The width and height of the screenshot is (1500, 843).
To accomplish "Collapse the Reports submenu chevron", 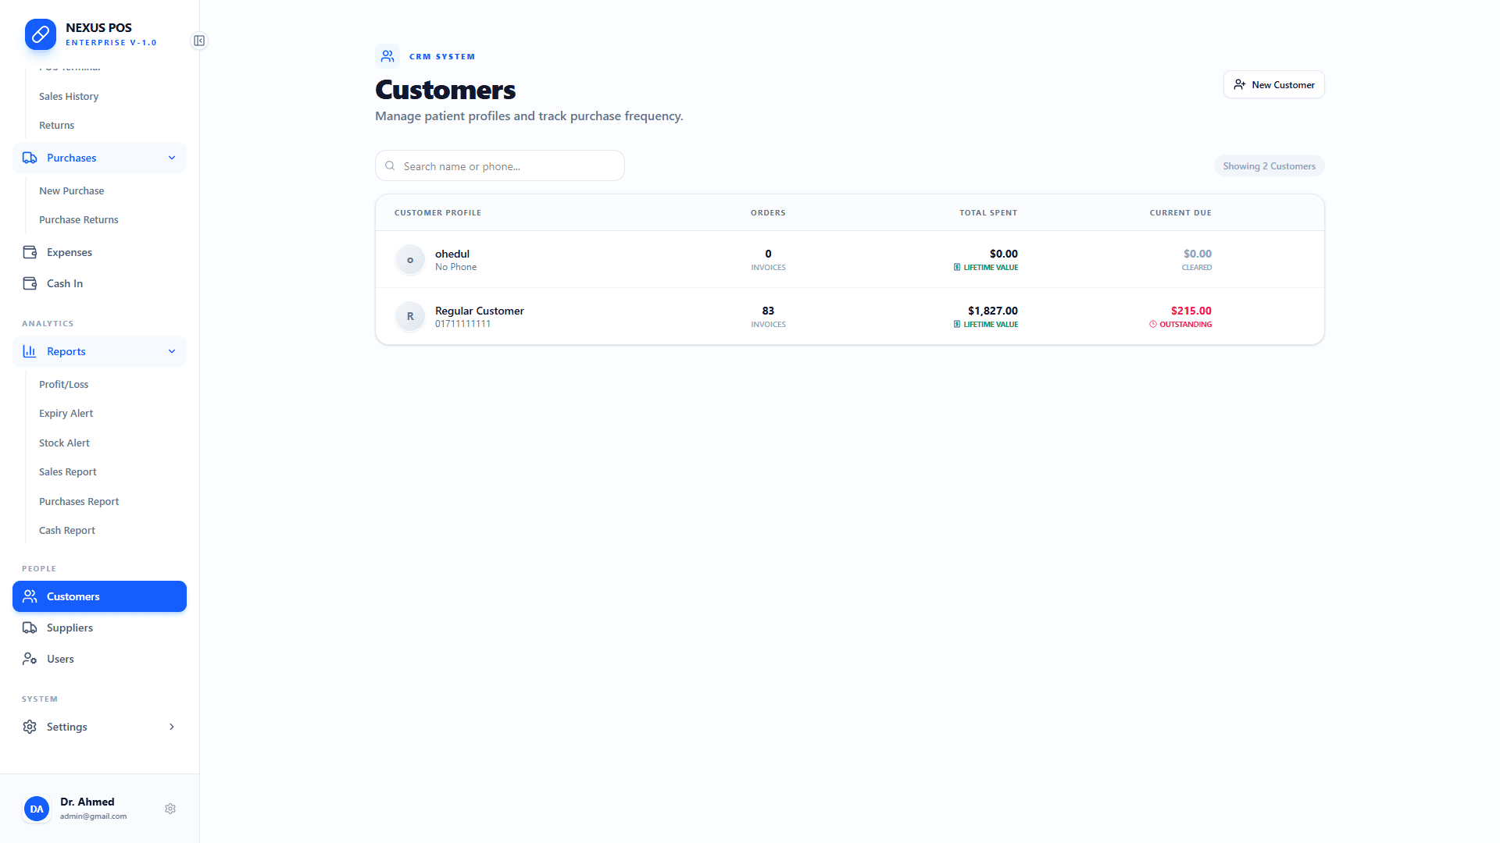I will click(x=172, y=351).
